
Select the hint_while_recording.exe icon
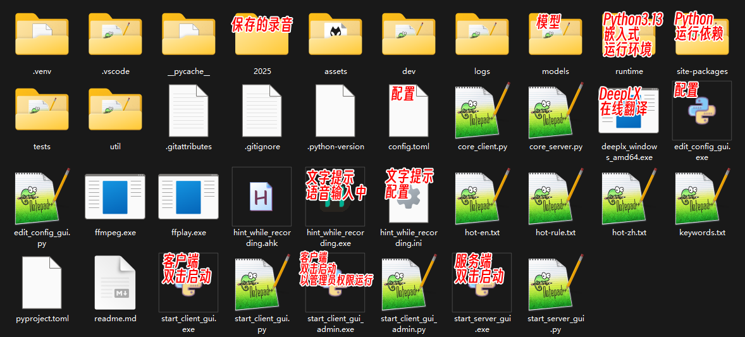point(335,196)
